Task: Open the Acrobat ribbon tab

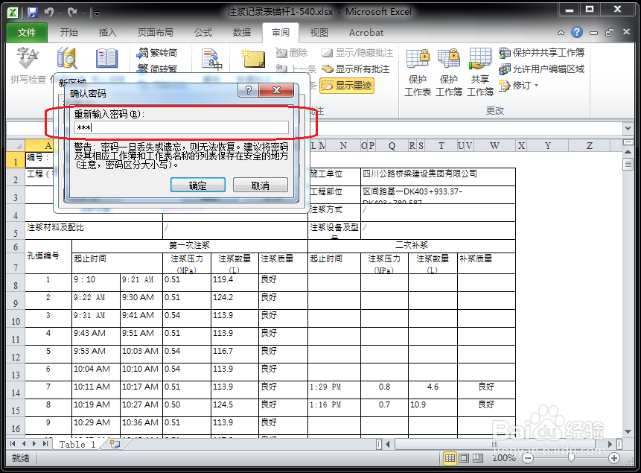Action: click(x=366, y=32)
